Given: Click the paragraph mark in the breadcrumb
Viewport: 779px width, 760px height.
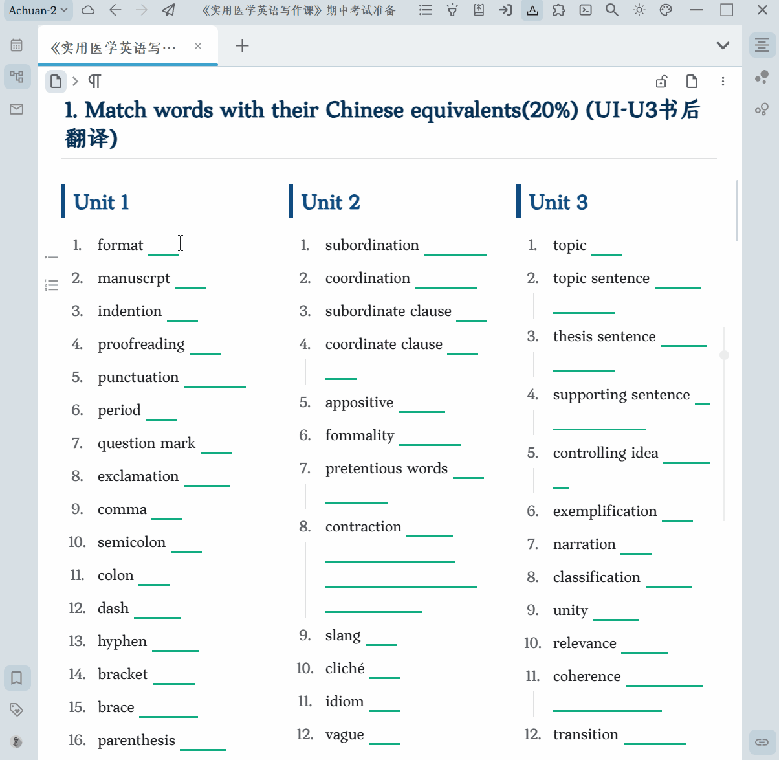Looking at the screenshot, I should click(x=94, y=82).
